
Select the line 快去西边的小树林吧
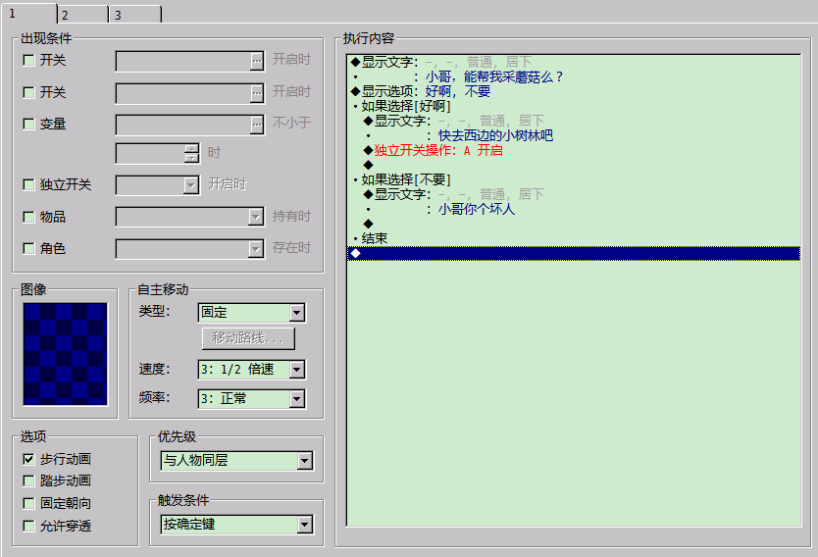click(574, 135)
